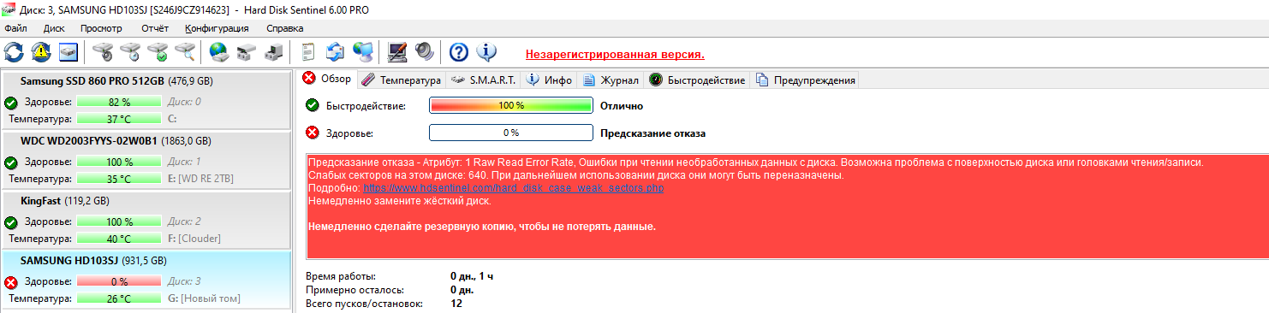Click the Здоровье 0% progress bar in overview
1269x313 pixels.
tap(510, 133)
